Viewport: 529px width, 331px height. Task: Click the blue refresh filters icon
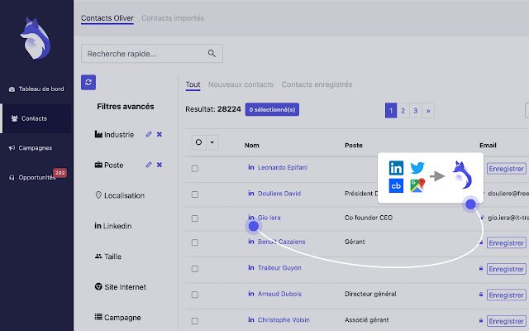(x=88, y=83)
